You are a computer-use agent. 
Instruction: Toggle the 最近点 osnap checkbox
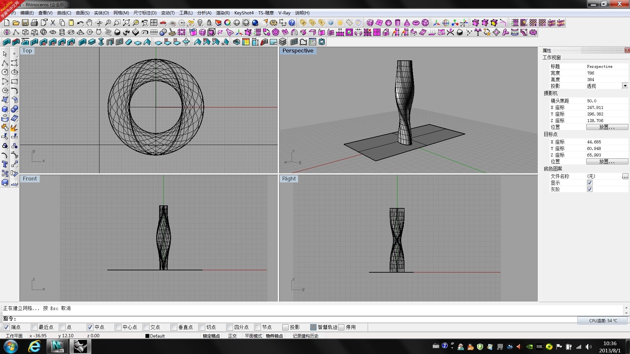click(34, 327)
